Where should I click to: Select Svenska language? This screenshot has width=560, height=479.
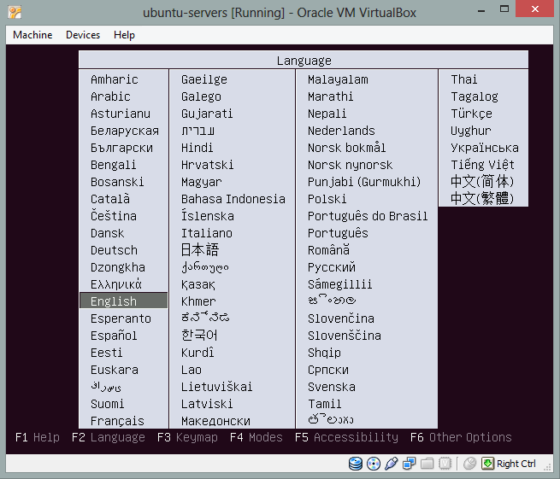coord(332,387)
